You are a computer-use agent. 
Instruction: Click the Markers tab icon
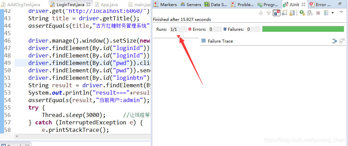pos(156,4)
